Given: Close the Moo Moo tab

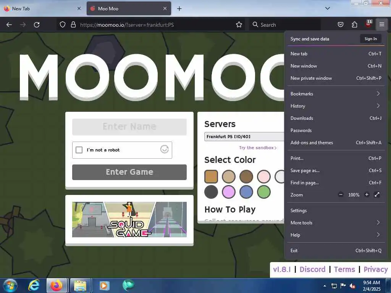Looking at the screenshot, I should tap(165, 8).
